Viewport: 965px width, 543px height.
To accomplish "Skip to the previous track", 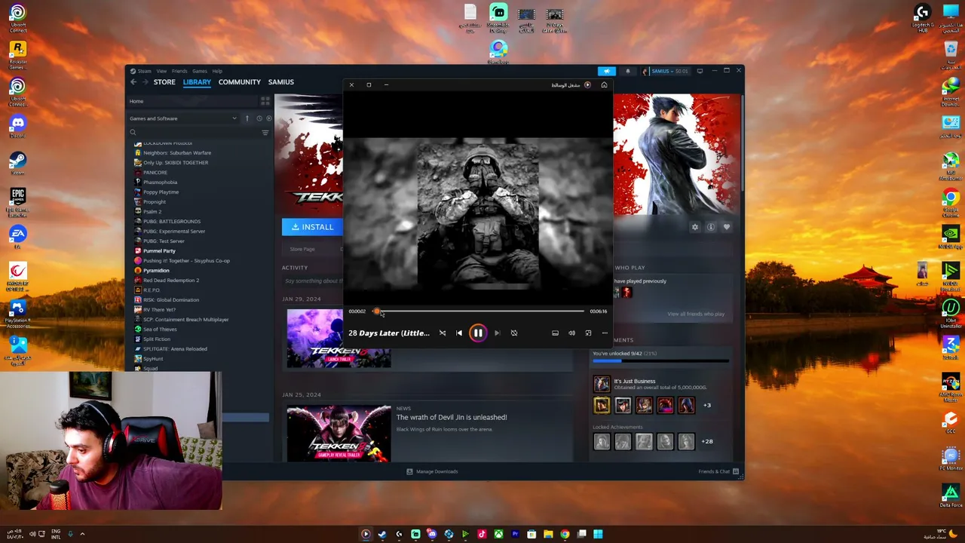I will tap(459, 333).
